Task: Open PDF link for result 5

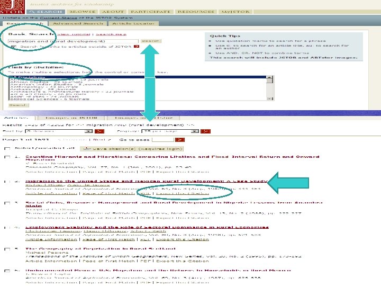Action: tap(146, 261)
